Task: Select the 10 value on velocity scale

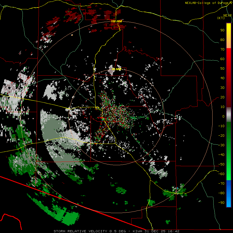Action: coord(222,107)
